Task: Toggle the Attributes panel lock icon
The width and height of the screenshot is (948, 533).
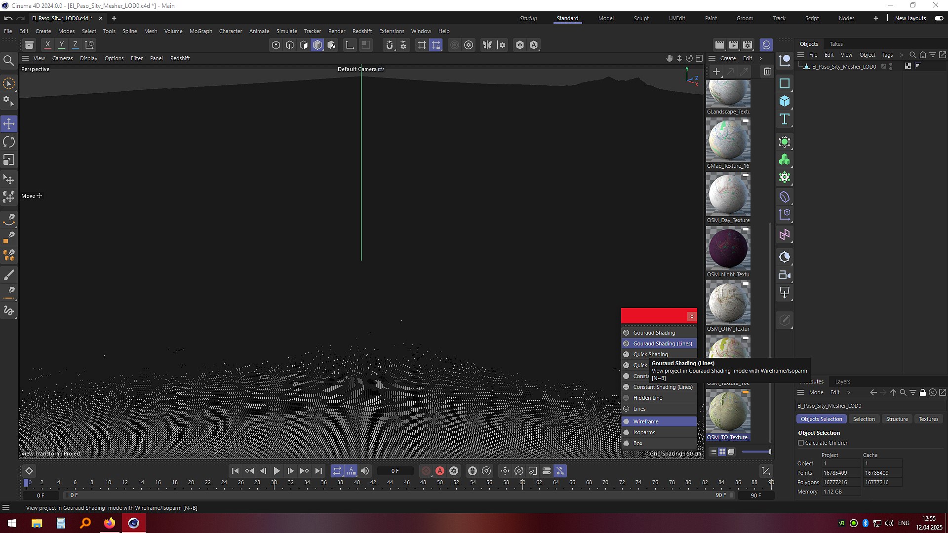Action: [x=922, y=392]
